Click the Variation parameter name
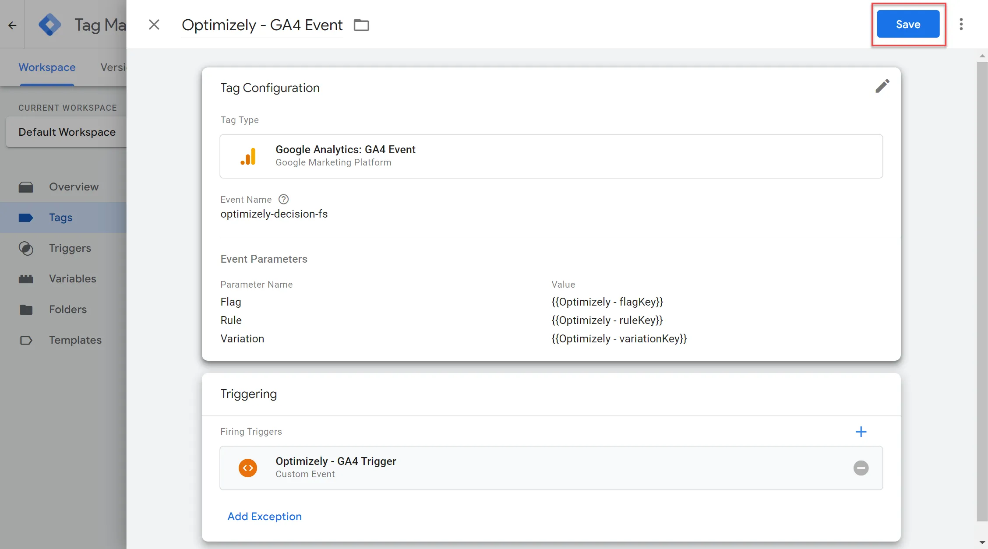The height and width of the screenshot is (549, 988). pos(242,339)
